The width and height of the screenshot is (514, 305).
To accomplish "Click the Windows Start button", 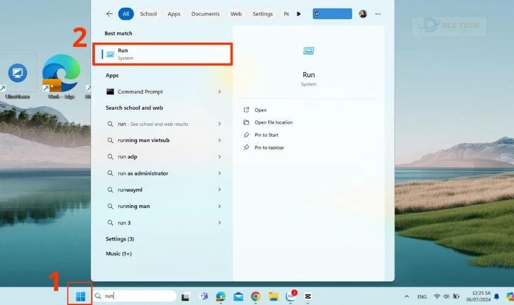I will click(x=80, y=296).
